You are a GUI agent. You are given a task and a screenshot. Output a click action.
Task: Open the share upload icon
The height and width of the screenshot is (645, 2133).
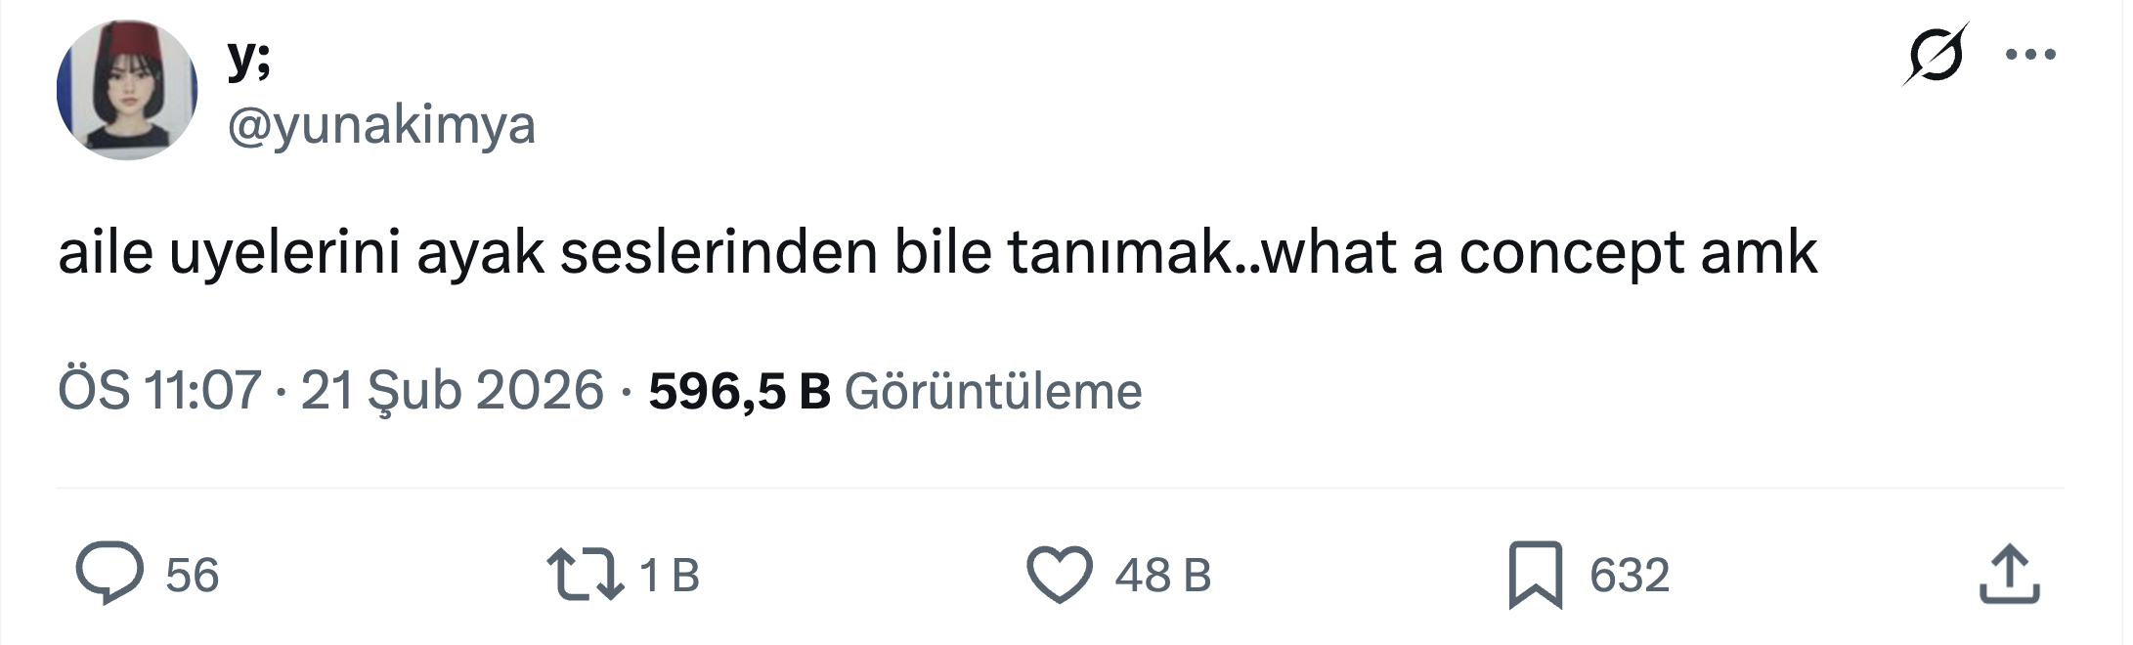pyautogui.click(x=2009, y=574)
